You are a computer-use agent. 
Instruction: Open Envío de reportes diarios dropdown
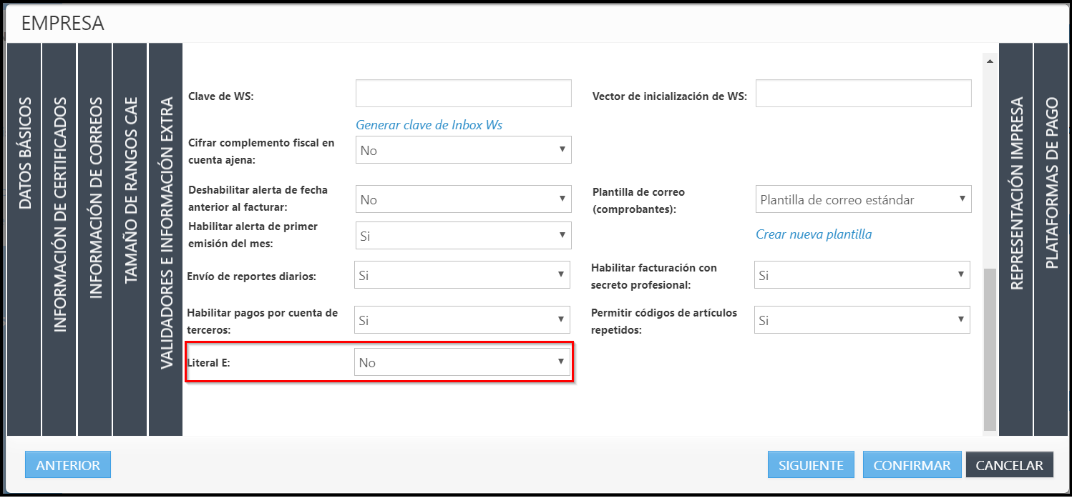tap(462, 275)
